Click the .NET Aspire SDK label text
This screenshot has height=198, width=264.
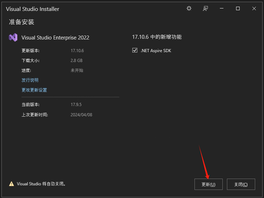(x=156, y=51)
